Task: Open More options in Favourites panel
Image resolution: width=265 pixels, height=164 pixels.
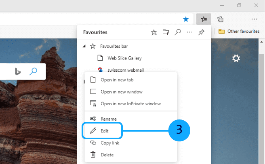Action: pos(189,32)
